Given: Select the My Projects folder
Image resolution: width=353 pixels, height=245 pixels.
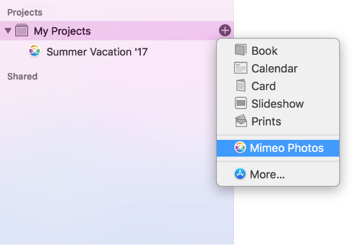Looking at the screenshot, I should pyautogui.click(x=62, y=30).
